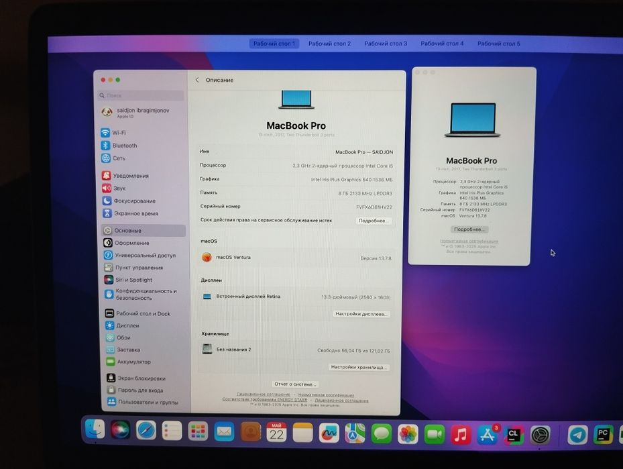Screen dimensions: 623x469
Task: Open Mail envelope icon in Dock
Action: [224, 431]
